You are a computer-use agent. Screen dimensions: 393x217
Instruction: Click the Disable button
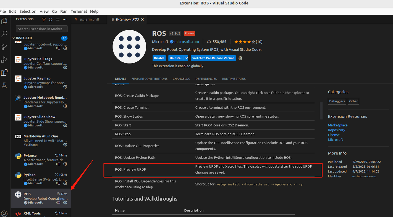(x=159, y=58)
